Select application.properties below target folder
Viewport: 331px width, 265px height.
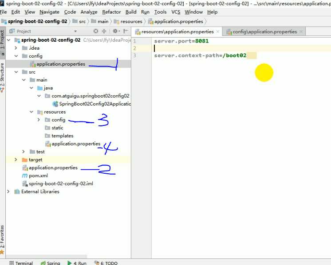coord(50,168)
